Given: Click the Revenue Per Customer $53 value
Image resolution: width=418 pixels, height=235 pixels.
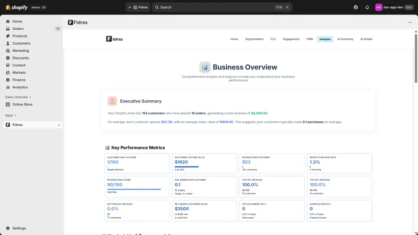Looking at the screenshot, I should 246,162.
